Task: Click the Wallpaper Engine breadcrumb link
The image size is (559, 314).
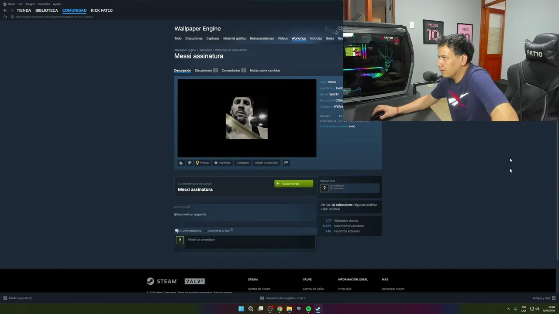Action: click(x=185, y=50)
